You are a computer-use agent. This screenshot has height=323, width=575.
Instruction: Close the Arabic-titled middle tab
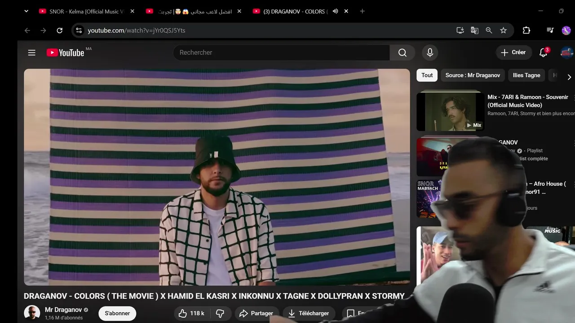(239, 11)
